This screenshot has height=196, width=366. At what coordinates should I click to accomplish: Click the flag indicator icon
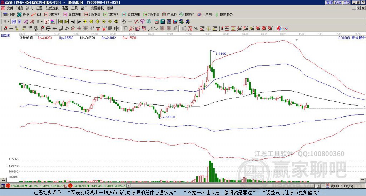[53, 22]
